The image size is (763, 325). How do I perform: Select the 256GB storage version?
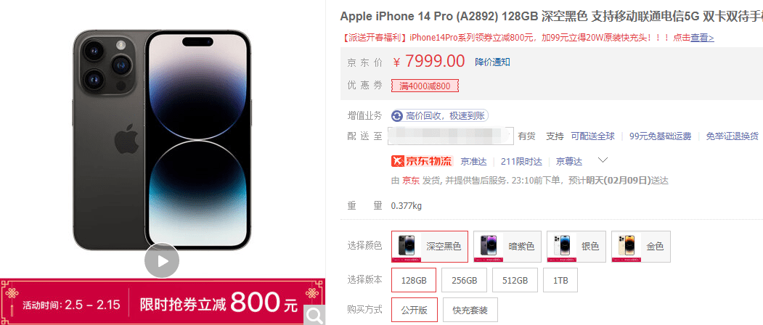464,280
